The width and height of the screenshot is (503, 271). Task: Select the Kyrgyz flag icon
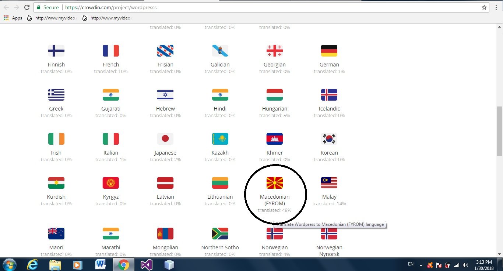111,183
